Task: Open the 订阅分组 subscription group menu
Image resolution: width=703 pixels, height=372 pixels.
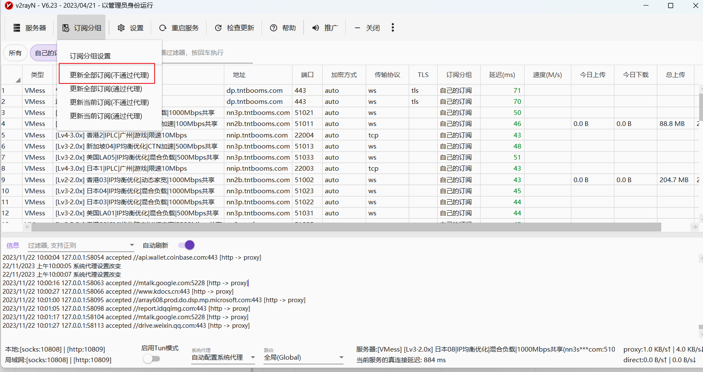Action: pyautogui.click(x=81, y=28)
